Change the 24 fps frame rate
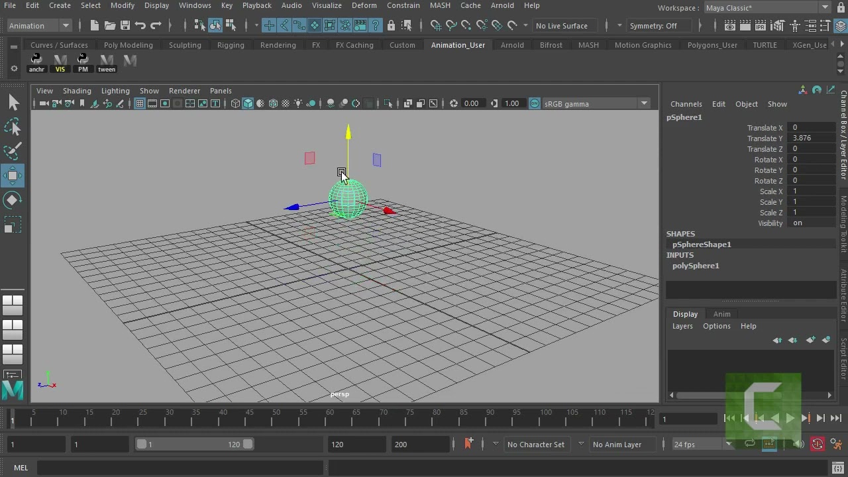Image resolution: width=848 pixels, height=477 pixels. pos(703,445)
